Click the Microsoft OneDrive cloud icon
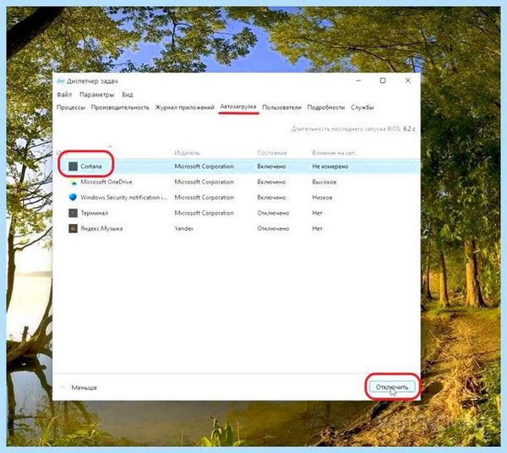 [74, 182]
